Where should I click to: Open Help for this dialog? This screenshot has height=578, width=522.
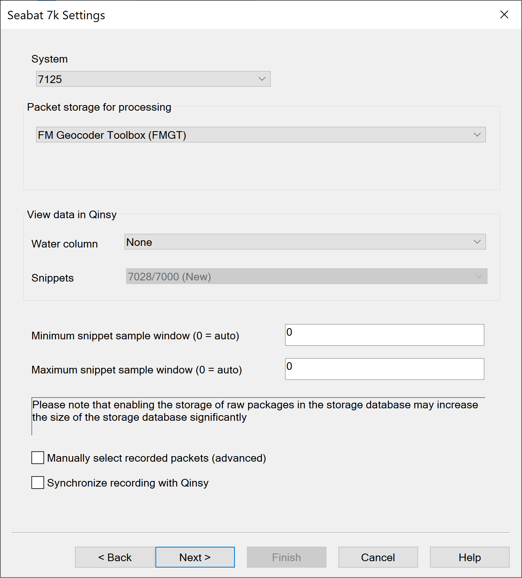pos(469,557)
